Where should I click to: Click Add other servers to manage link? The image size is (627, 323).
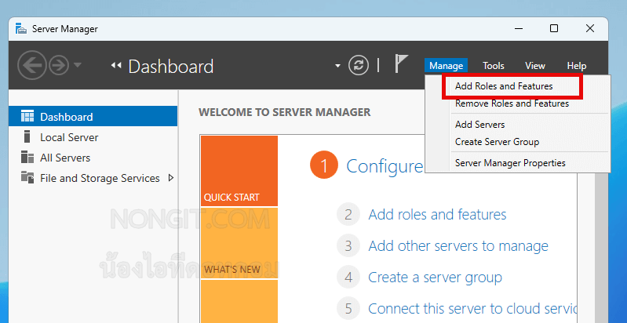[458, 246]
